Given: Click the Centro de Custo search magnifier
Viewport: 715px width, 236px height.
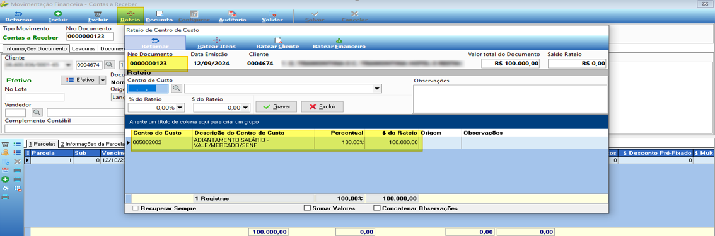Looking at the screenshot, I should 177,88.
